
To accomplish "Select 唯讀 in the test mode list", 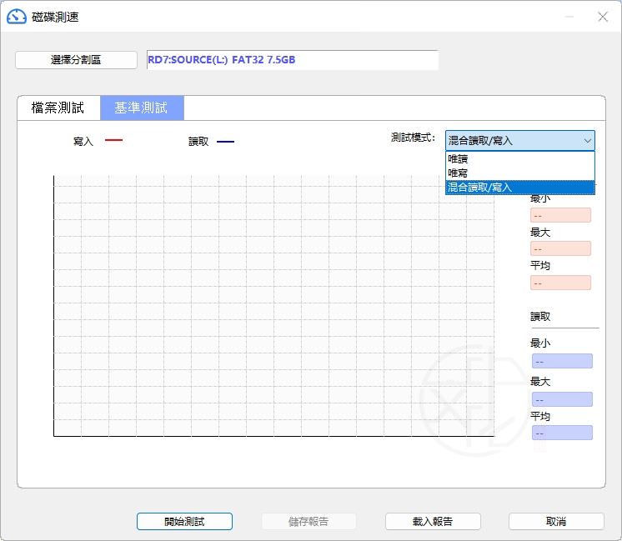I will 519,159.
